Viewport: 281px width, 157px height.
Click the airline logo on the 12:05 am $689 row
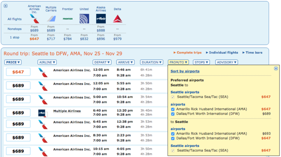[x=43, y=86]
